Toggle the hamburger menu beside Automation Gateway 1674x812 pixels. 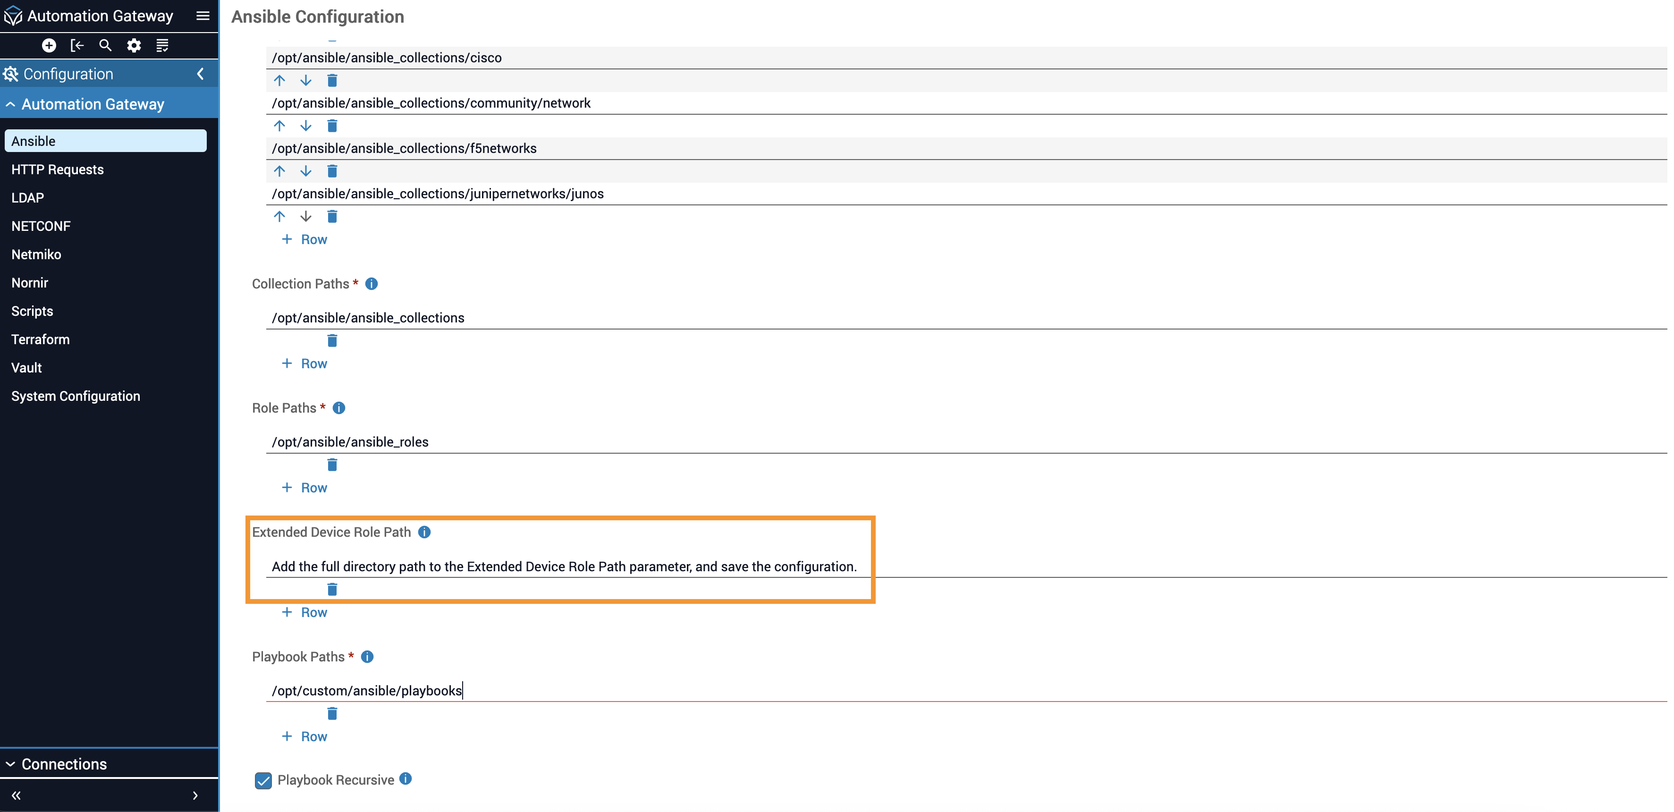[x=203, y=16]
